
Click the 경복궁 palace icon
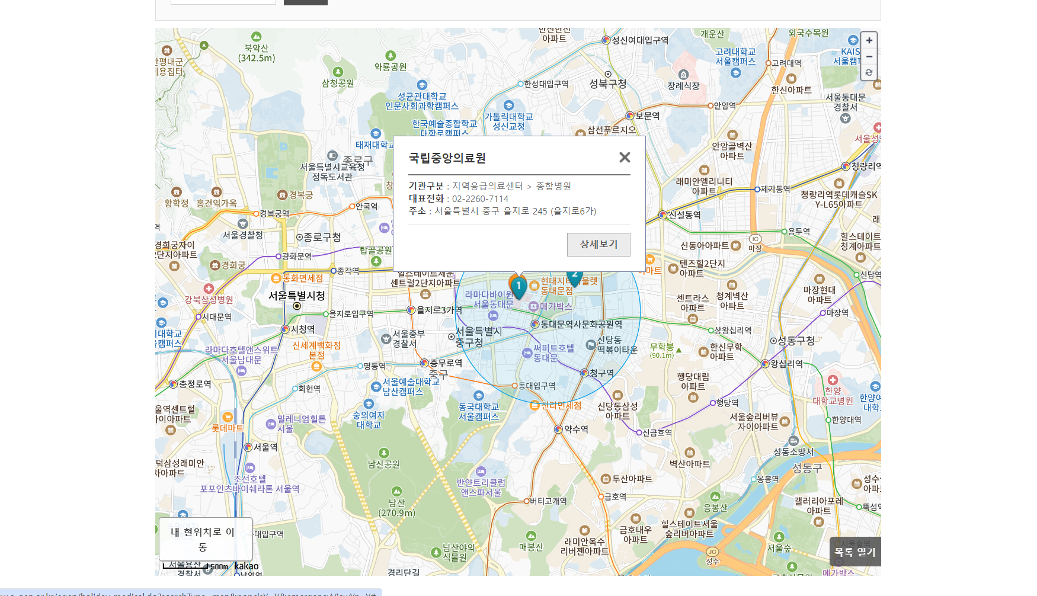tap(282, 195)
